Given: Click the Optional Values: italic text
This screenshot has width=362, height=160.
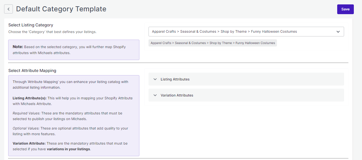Looking at the screenshot, I should click(x=26, y=128).
